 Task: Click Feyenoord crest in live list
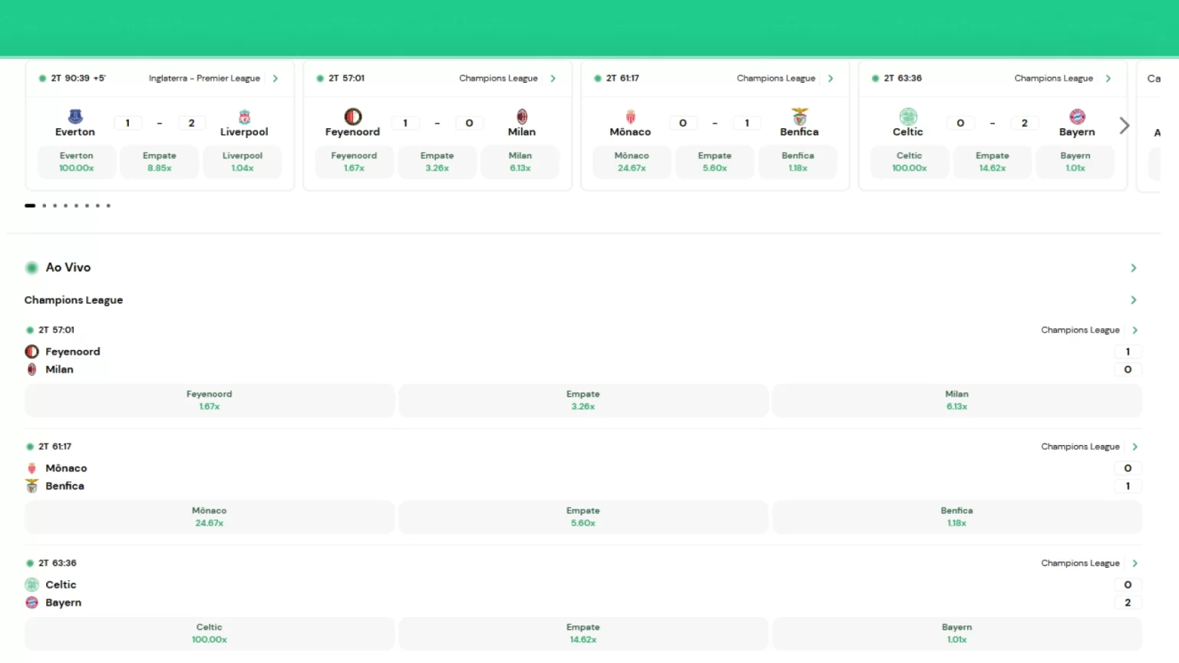pyautogui.click(x=31, y=351)
